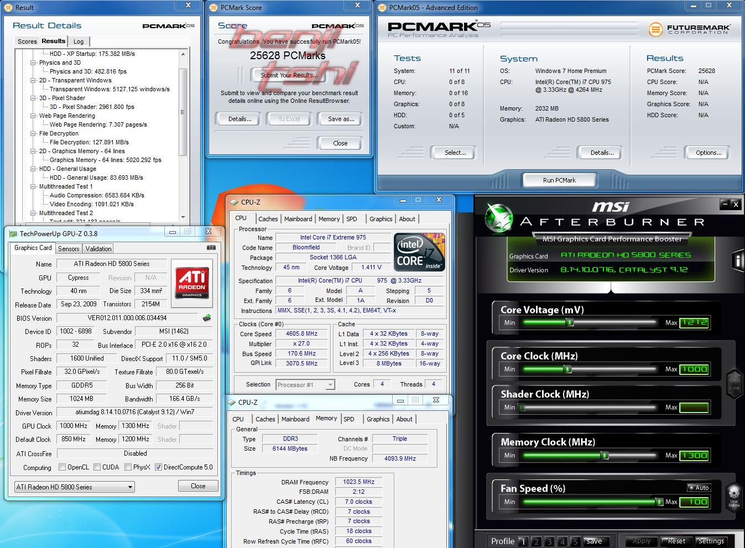Collapse the 2D - Transparent Windows node
Viewport: 745px width, 548px height.
coord(33,80)
